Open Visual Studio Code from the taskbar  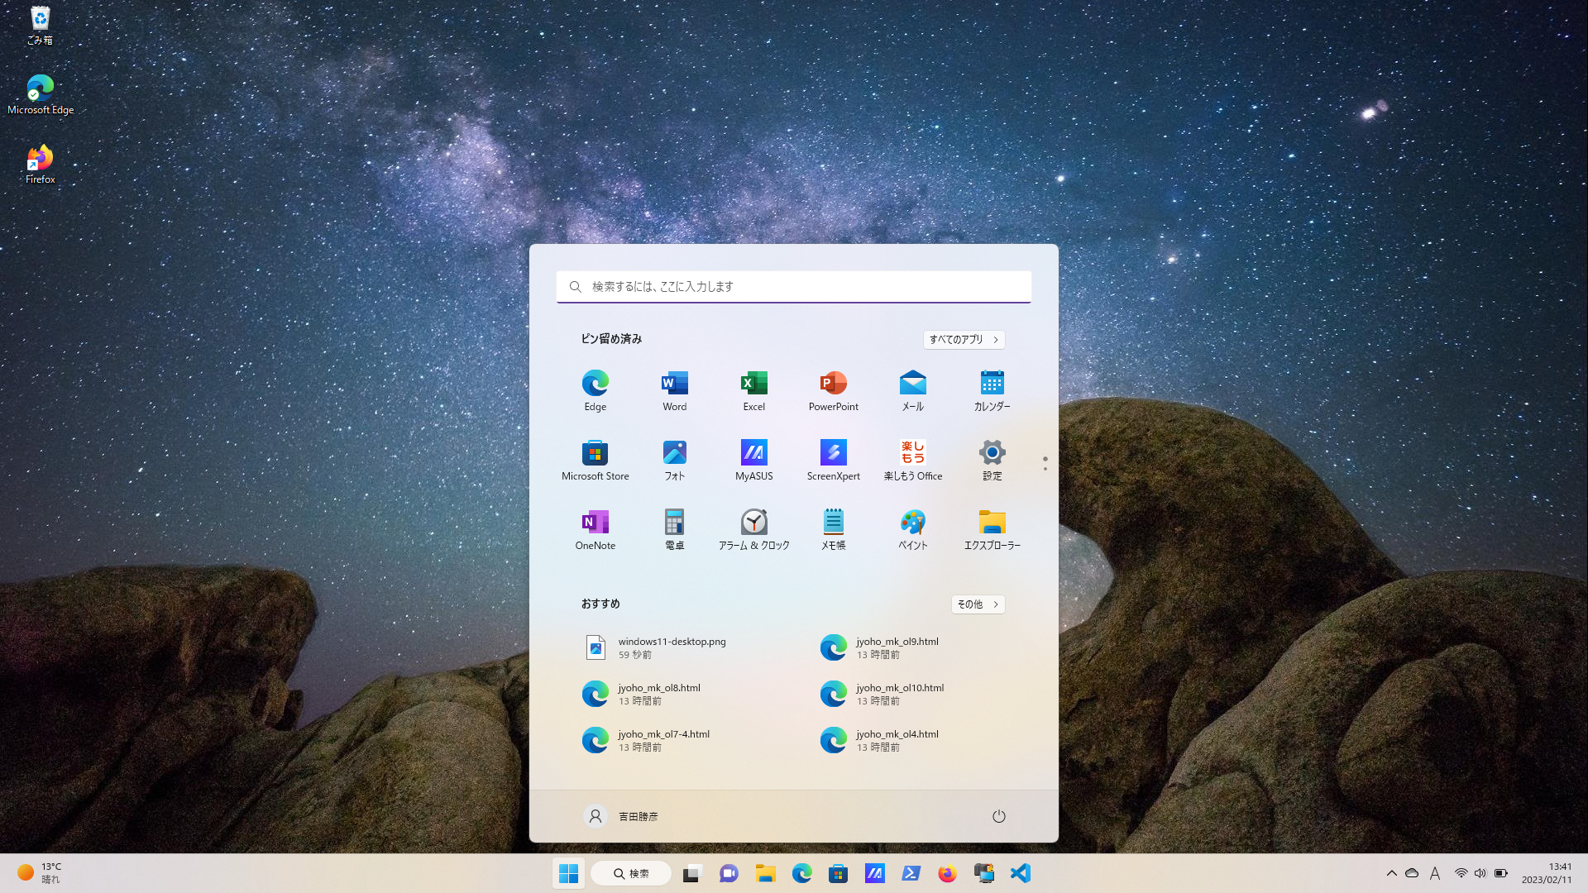(x=1020, y=873)
